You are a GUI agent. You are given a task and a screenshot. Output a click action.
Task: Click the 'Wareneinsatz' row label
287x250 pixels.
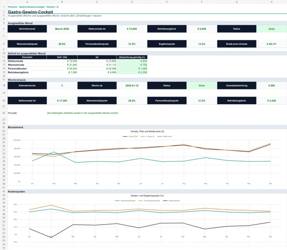click(x=27, y=65)
